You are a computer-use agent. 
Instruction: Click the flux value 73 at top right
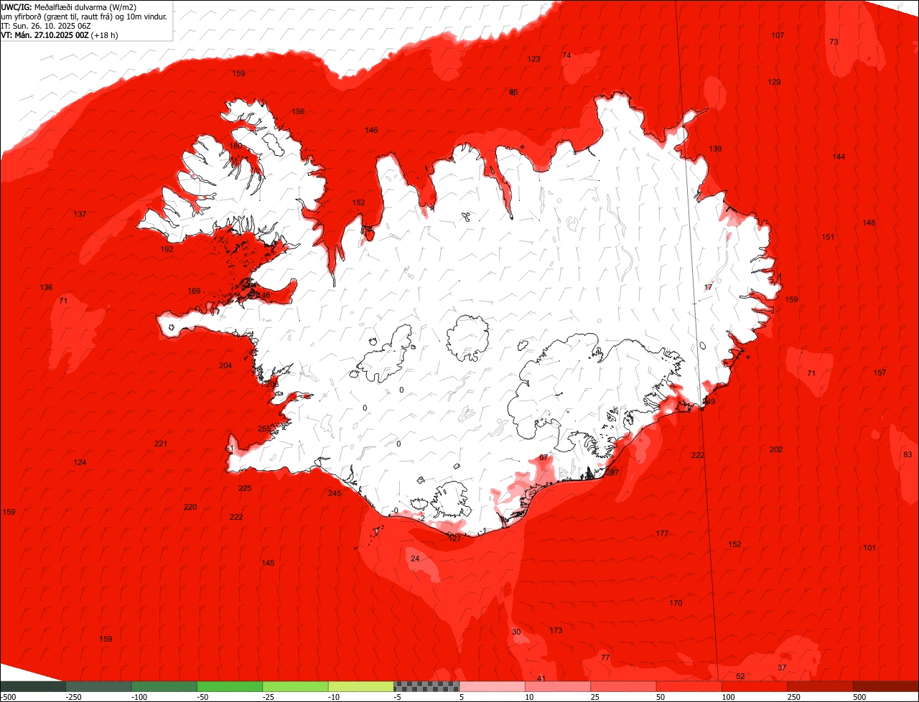coord(834,42)
